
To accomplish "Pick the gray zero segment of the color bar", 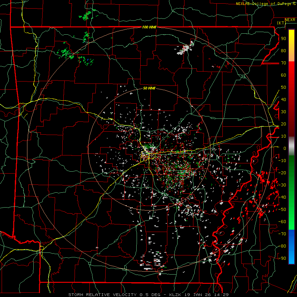I will (291, 146).
